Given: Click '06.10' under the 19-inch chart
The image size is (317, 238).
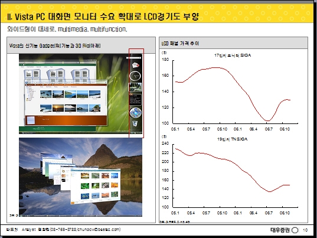Looking at the screenshot, I should point(285,213).
